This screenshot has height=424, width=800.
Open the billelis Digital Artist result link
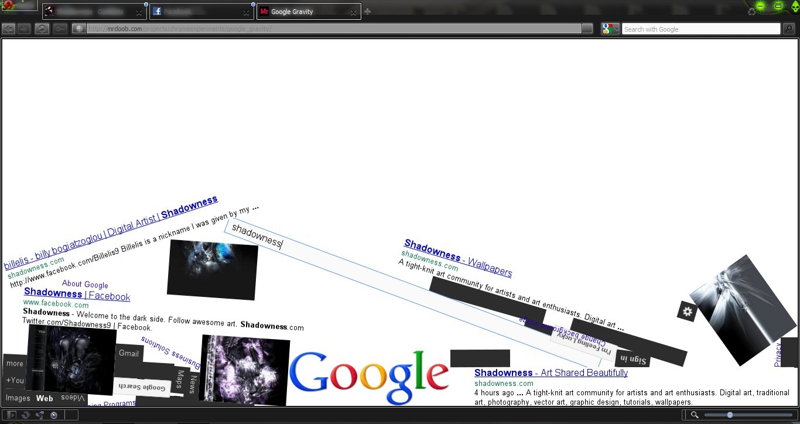[x=111, y=233]
